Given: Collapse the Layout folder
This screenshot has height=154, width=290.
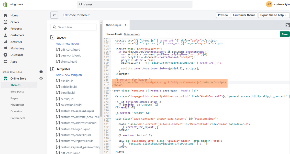Looking at the screenshot, I should coord(52,37).
